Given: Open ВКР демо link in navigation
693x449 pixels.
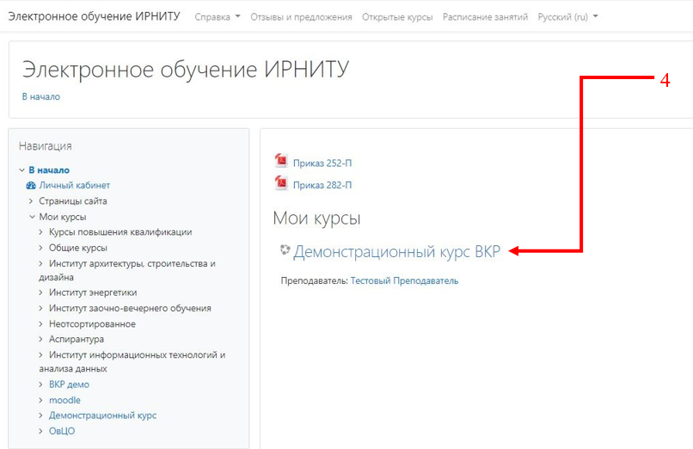Looking at the screenshot, I should point(69,384).
